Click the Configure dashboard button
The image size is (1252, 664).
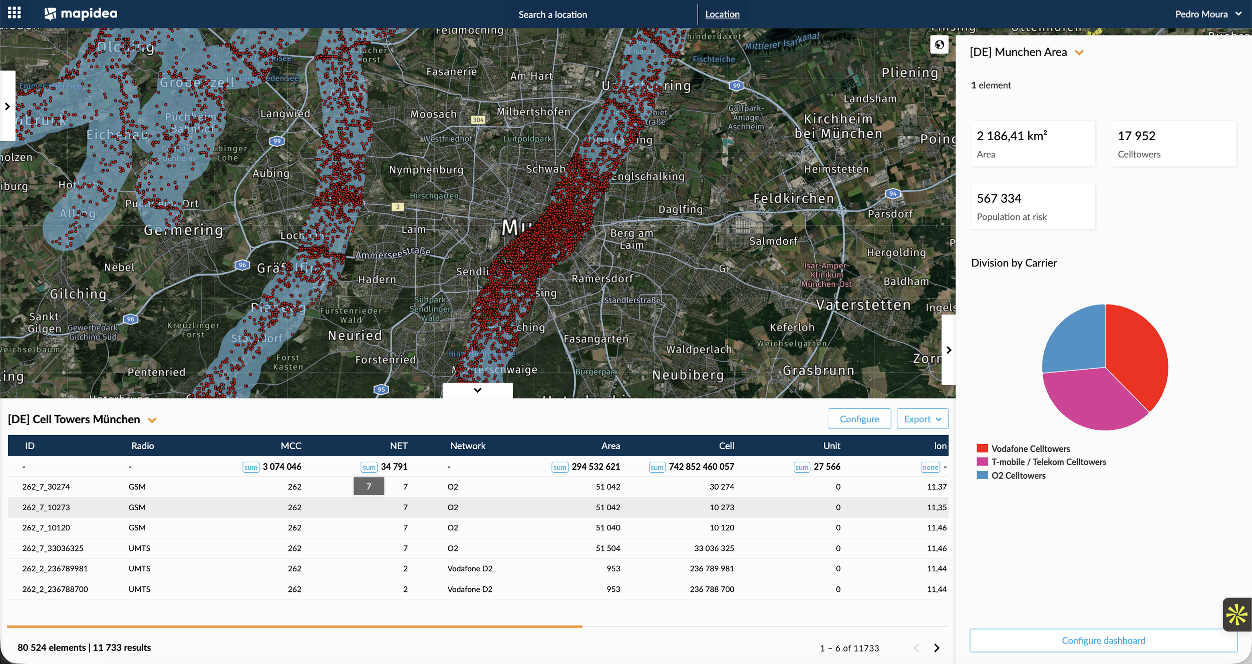1103,640
